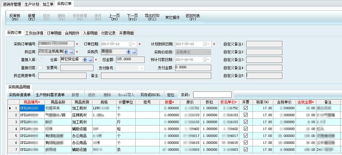Open the ellipsis browse button for 采购员
This screenshot has height=155, width=342.
click(134, 52)
